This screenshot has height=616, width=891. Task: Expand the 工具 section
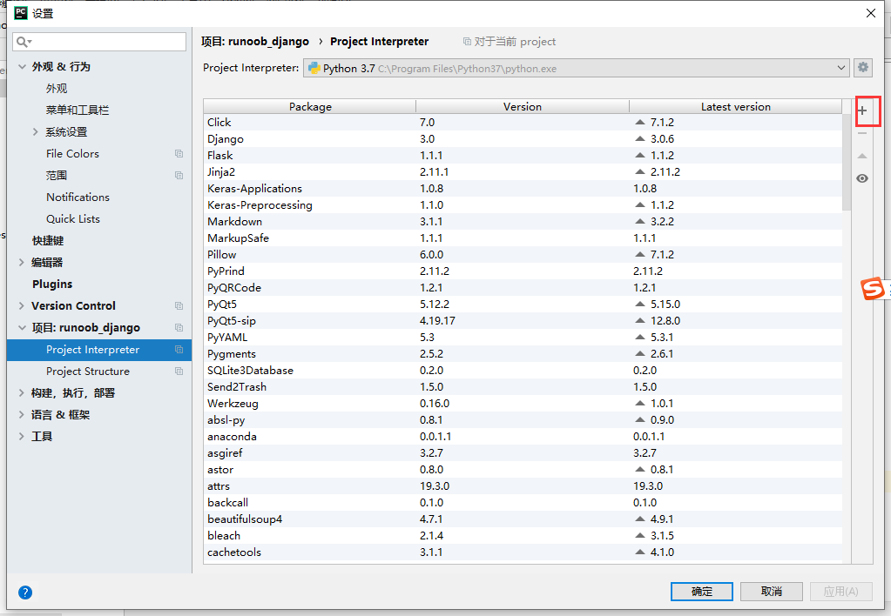click(22, 436)
